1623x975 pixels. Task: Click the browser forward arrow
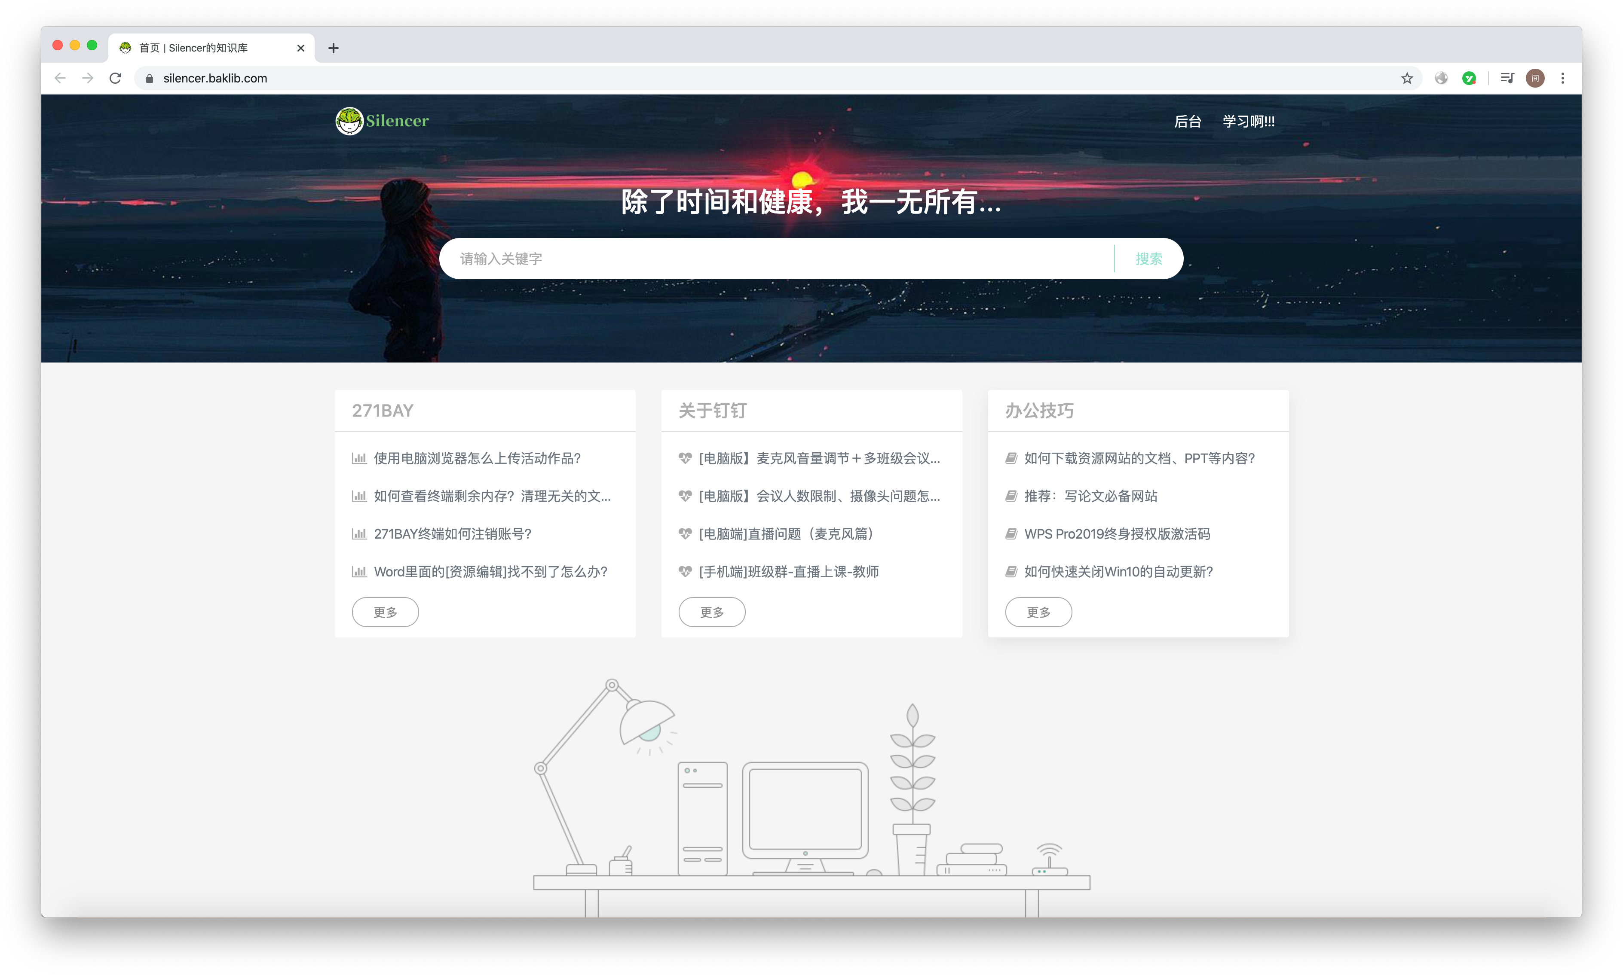pyautogui.click(x=87, y=78)
